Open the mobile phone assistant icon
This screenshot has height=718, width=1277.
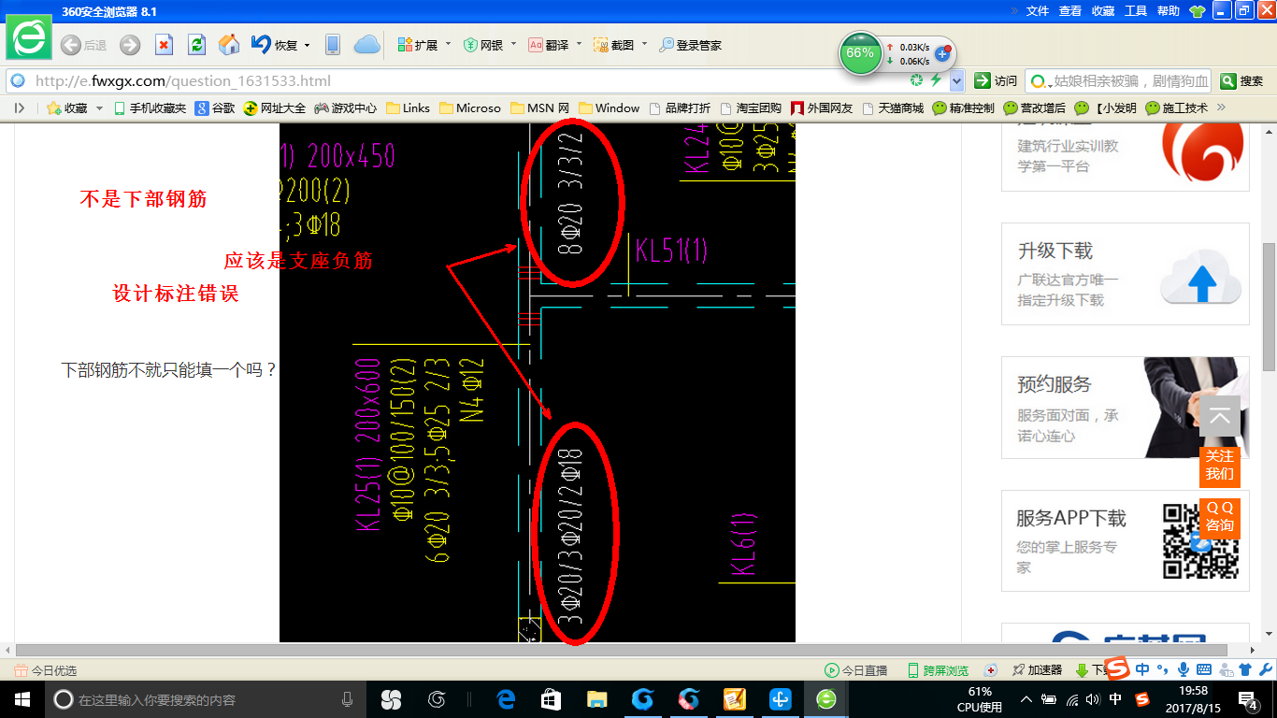point(332,45)
